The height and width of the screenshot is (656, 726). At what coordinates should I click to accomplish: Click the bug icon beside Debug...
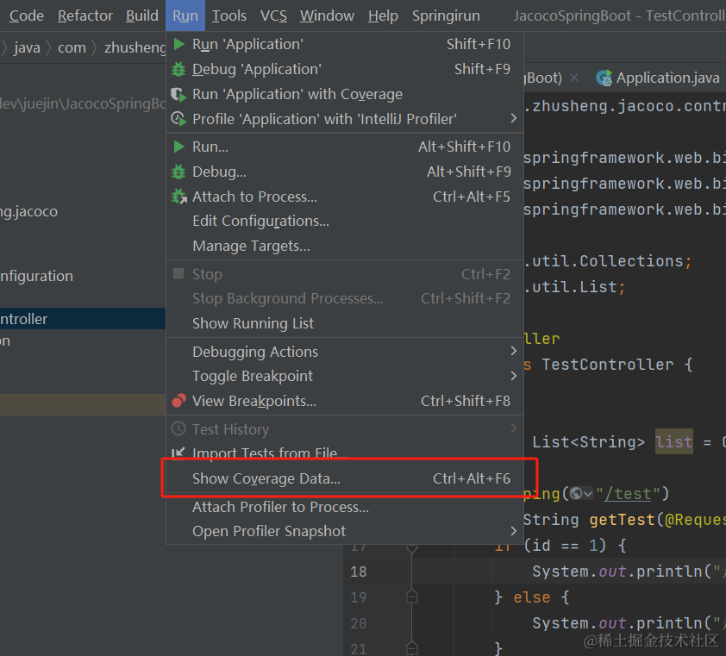coord(178,172)
